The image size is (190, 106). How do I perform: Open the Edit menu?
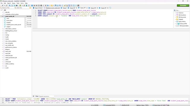[5, 3]
